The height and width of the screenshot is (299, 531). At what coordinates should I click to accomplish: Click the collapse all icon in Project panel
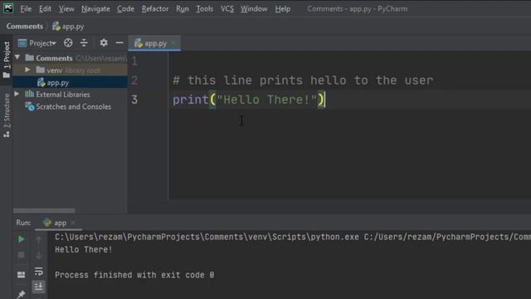point(84,42)
